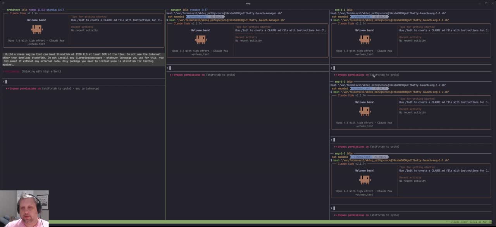Click 'No recent activity' in eng-1-2 pane
Image resolution: width=496 pixels, height=227 pixels.
click(412, 112)
